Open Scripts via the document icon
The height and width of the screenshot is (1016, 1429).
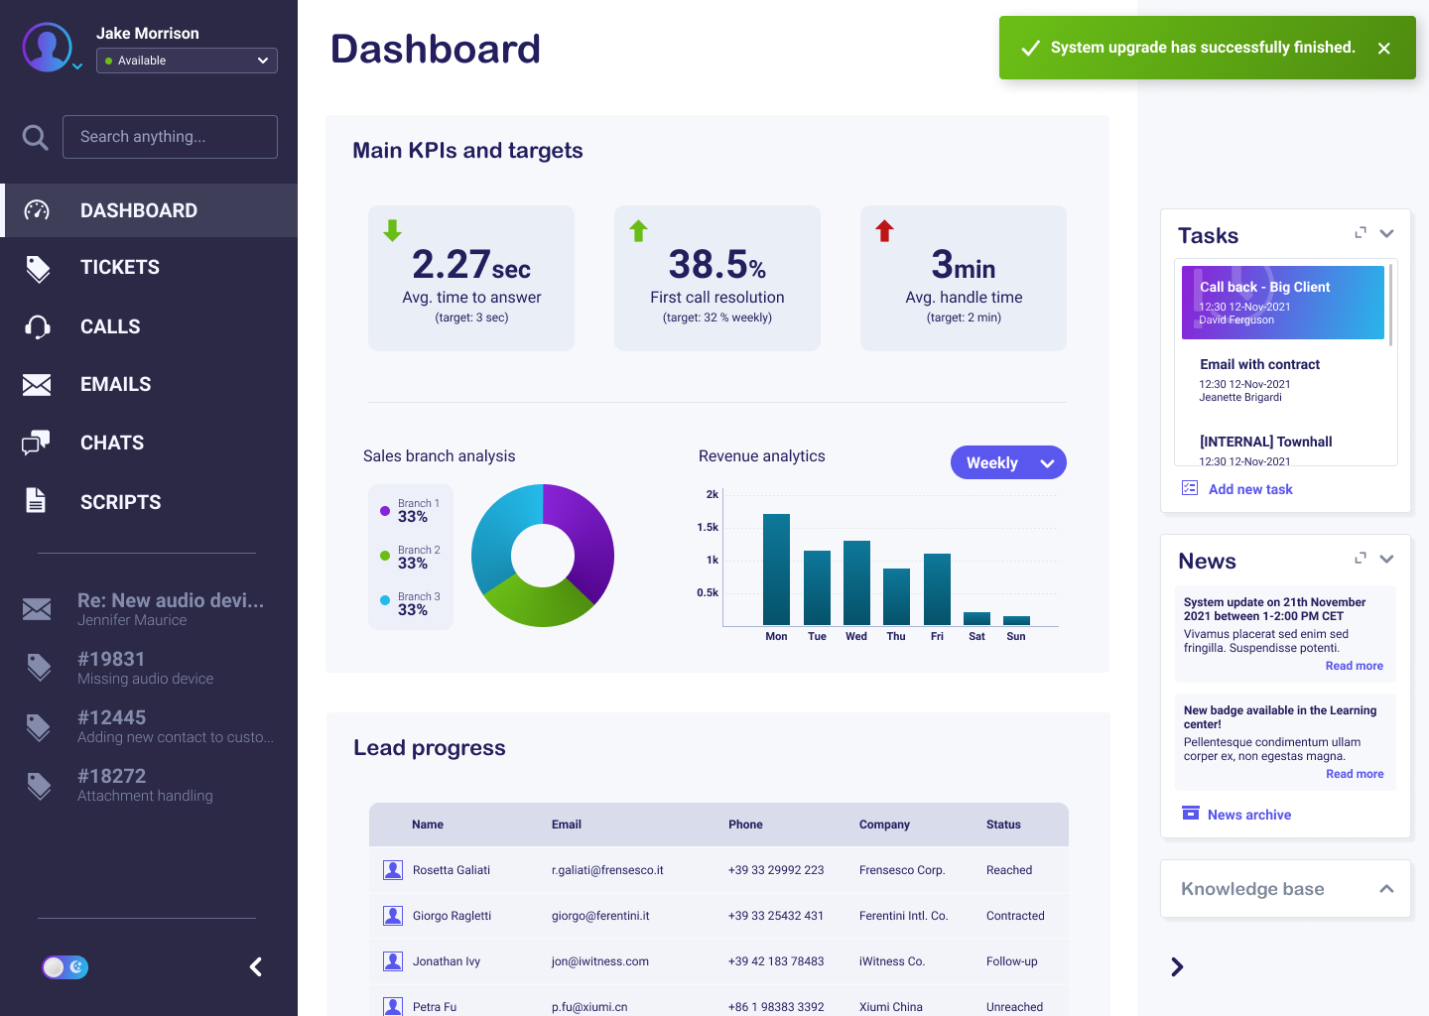[36, 500]
